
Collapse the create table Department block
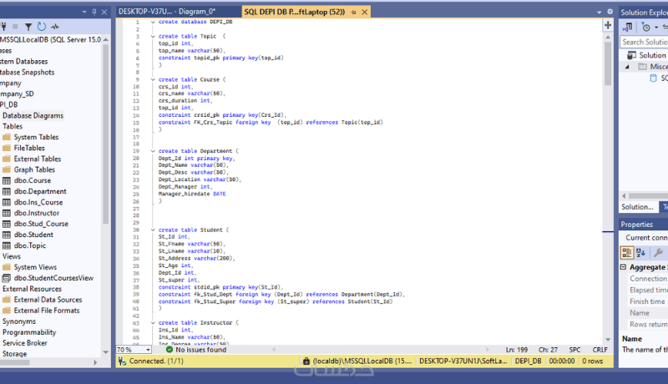pos(153,151)
